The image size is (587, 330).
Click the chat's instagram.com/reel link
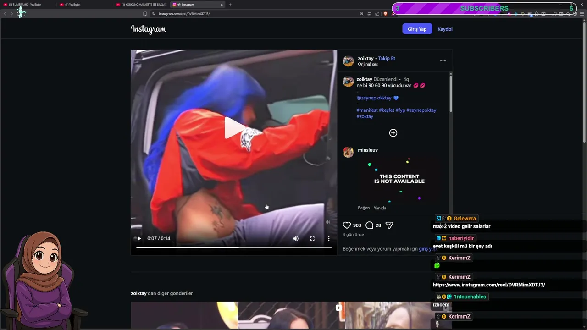click(x=489, y=285)
